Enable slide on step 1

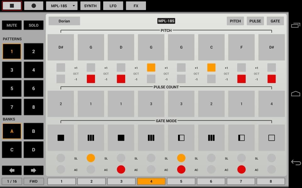(x=61, y=158)
